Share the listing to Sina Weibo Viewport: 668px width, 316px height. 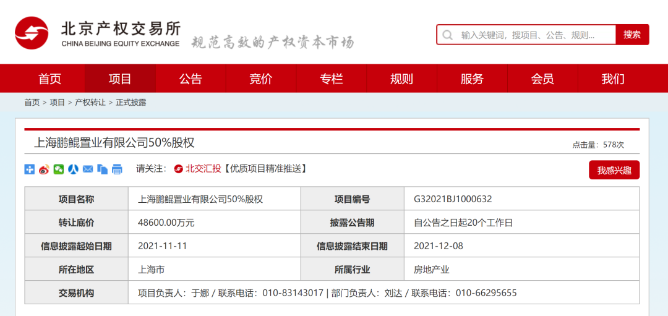(44, 169)
